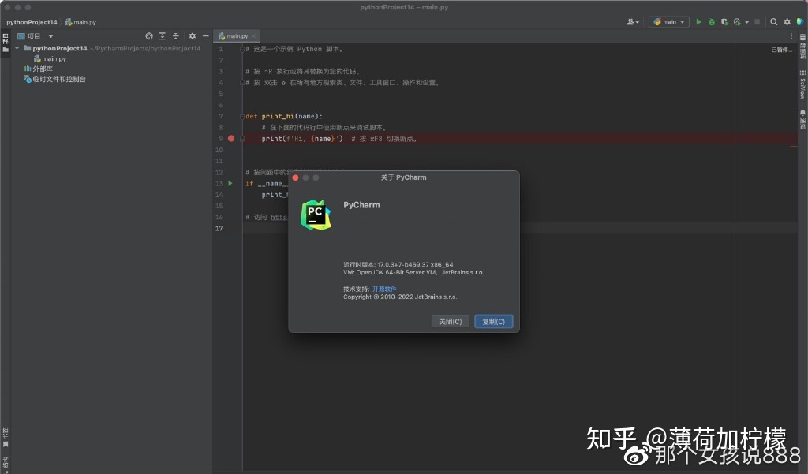Click 复制(C) in the About dialog
The height and width of the screenshot is (474, 808).
tap(493, 322)
